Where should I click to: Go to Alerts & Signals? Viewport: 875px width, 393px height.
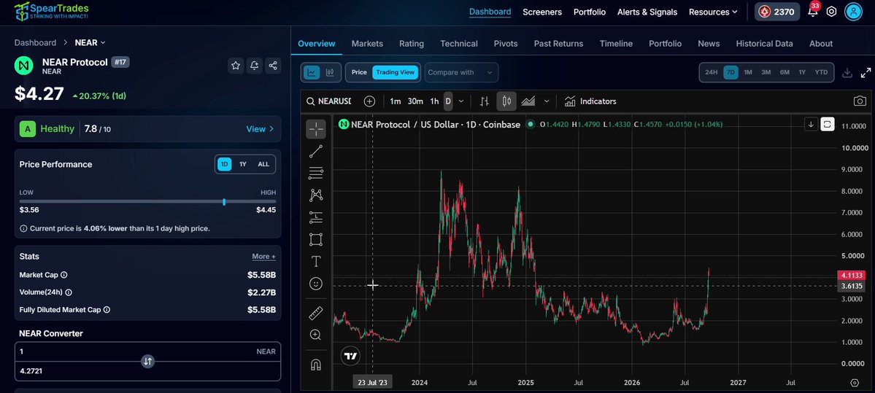click(x=647, y=12)
